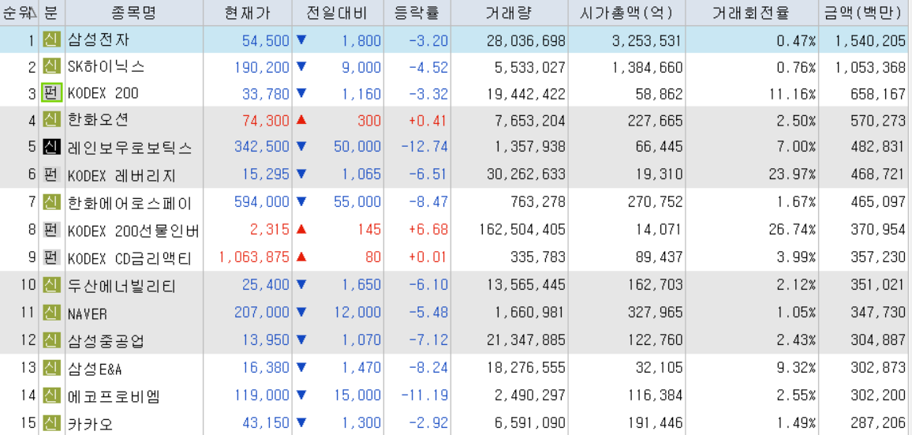912x435 pixels.
Task: Click the 신 badge icon for 카카오
Action: (x=52, y=422)
